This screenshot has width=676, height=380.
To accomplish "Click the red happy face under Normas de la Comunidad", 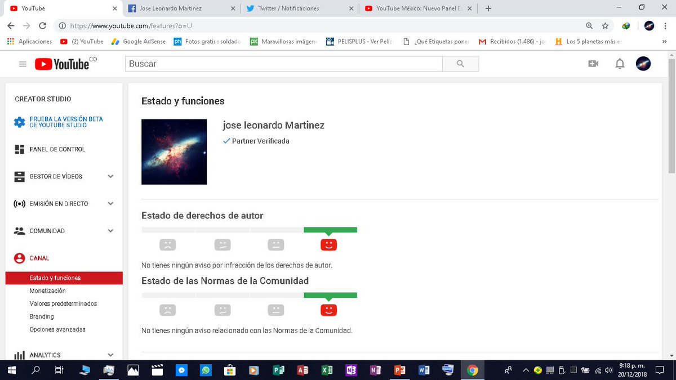I will point(328,310).
